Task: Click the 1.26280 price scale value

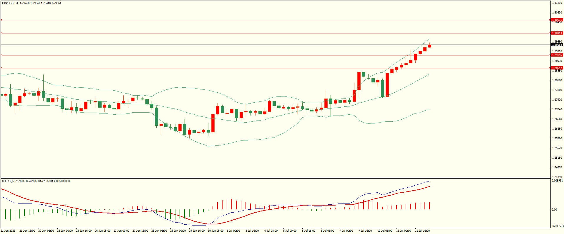Action: pyautogui.click(x=557, y=129)
